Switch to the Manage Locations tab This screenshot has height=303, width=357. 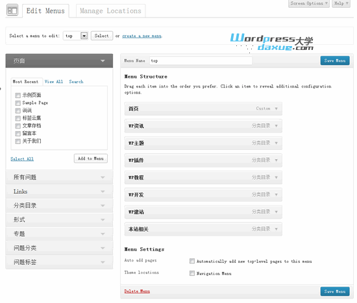[110, 10]
